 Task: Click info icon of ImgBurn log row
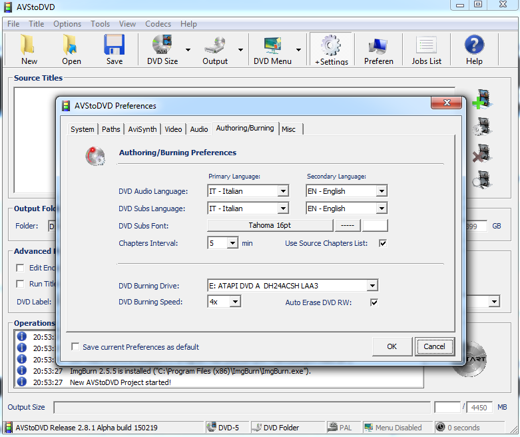pos(21,370)
